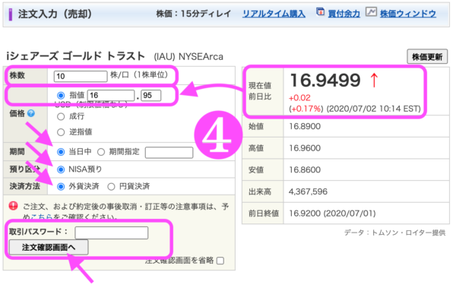Image resolution: width=456 pixels, height=291 pixels.
Task: Click the red warning exclamation icon
Action: (13, 206)
